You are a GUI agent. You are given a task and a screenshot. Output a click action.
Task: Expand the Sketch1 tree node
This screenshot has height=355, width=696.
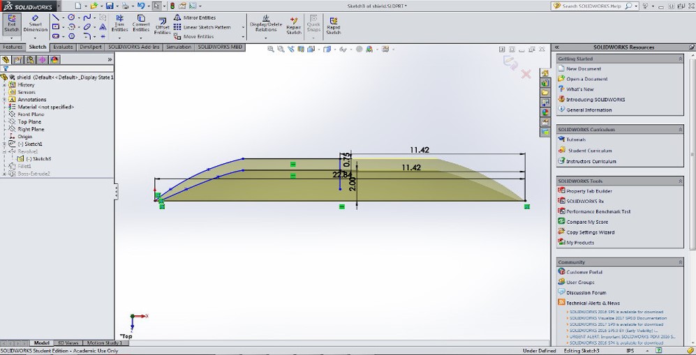pos(4,144)
